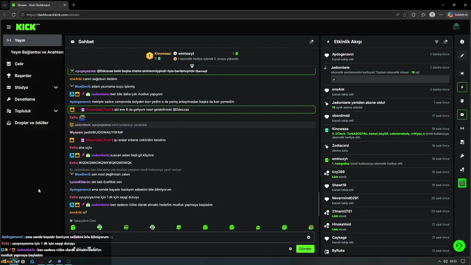Click the green clapperboard icon
471x265 pixels.
tap(462, 183)
